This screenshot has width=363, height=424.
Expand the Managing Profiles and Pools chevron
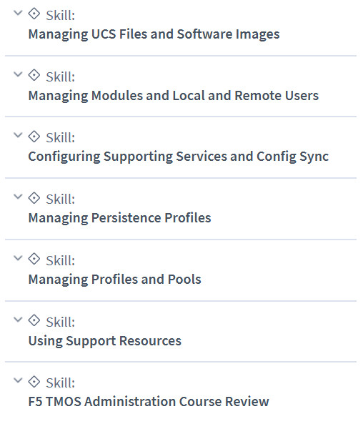pos(18,258)
